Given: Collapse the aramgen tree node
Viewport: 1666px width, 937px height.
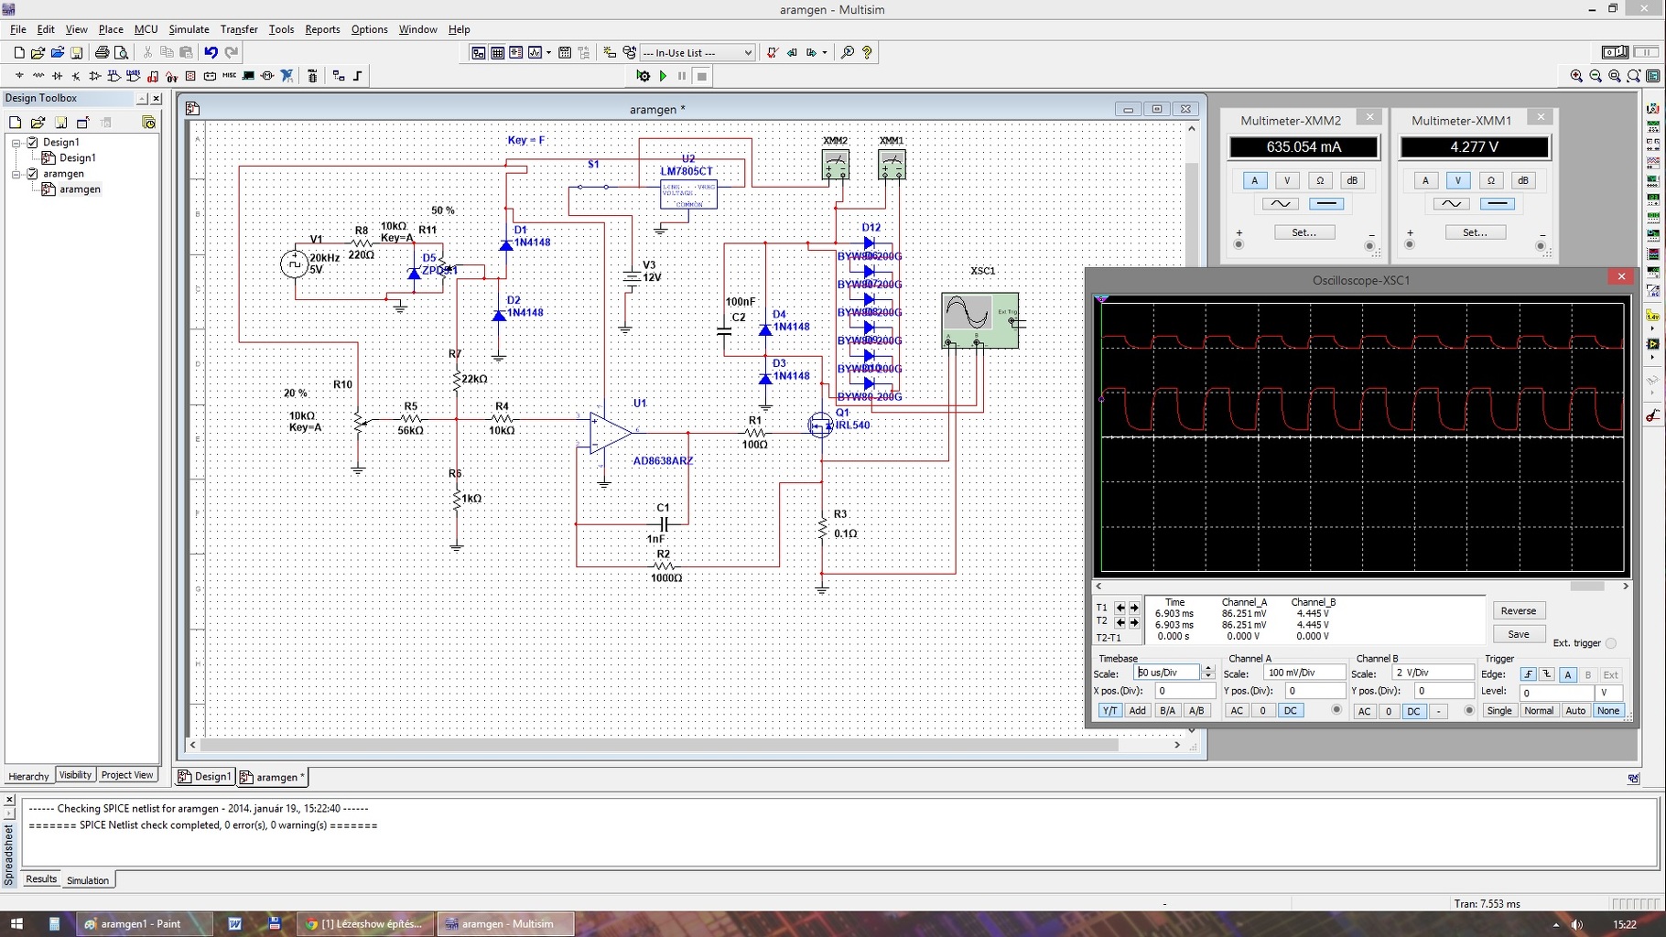Looking at the screenshot, I should click(x=16, y=174).
